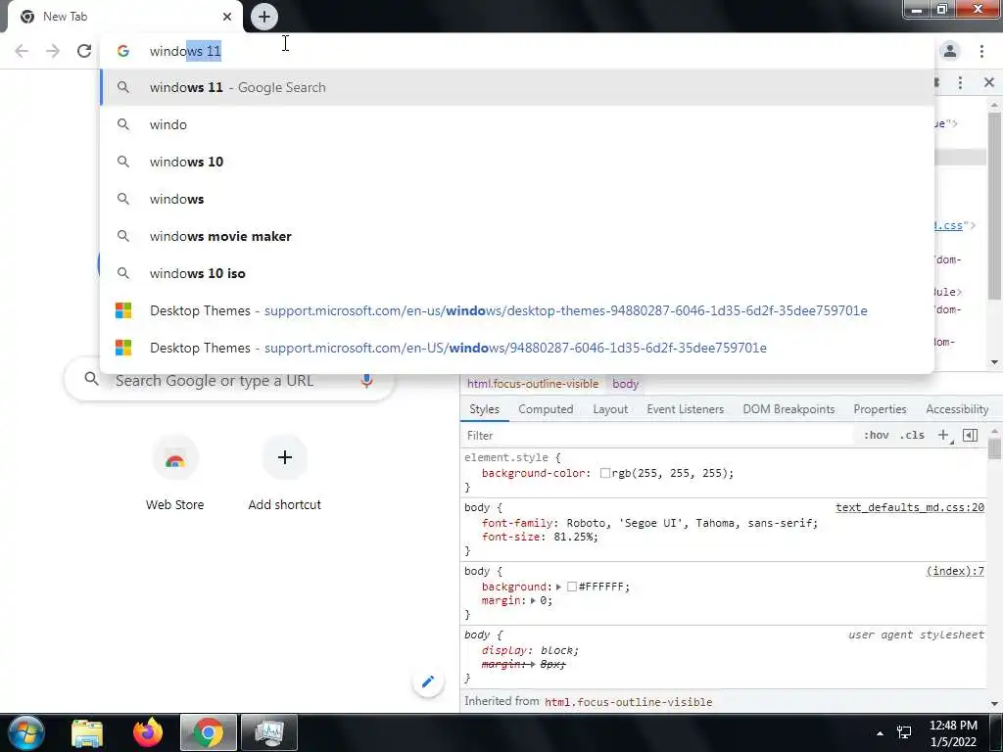Toggle the computed styles sidebar icon
Screen dimensions: 1003x752
970,436
